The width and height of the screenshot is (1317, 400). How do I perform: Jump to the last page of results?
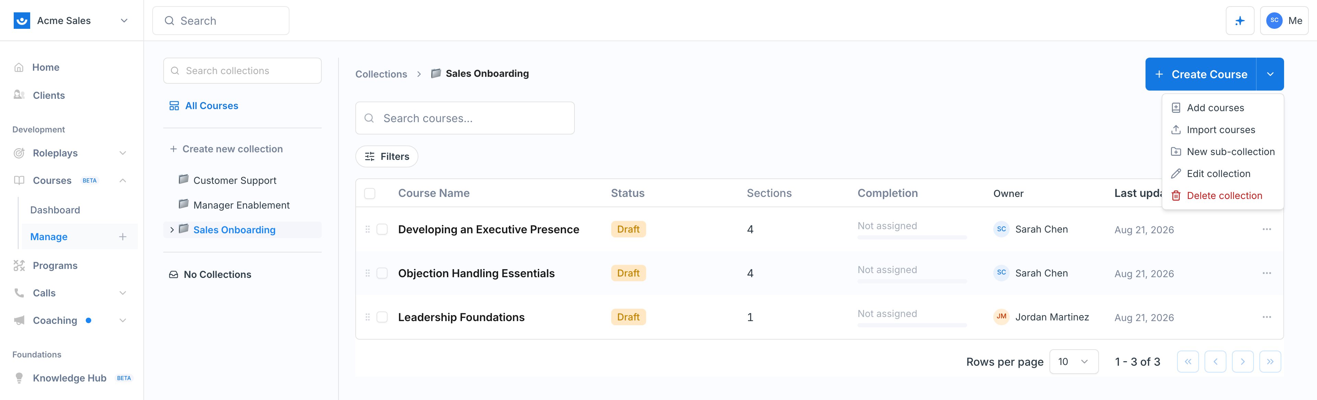[x=1270, y=362]
